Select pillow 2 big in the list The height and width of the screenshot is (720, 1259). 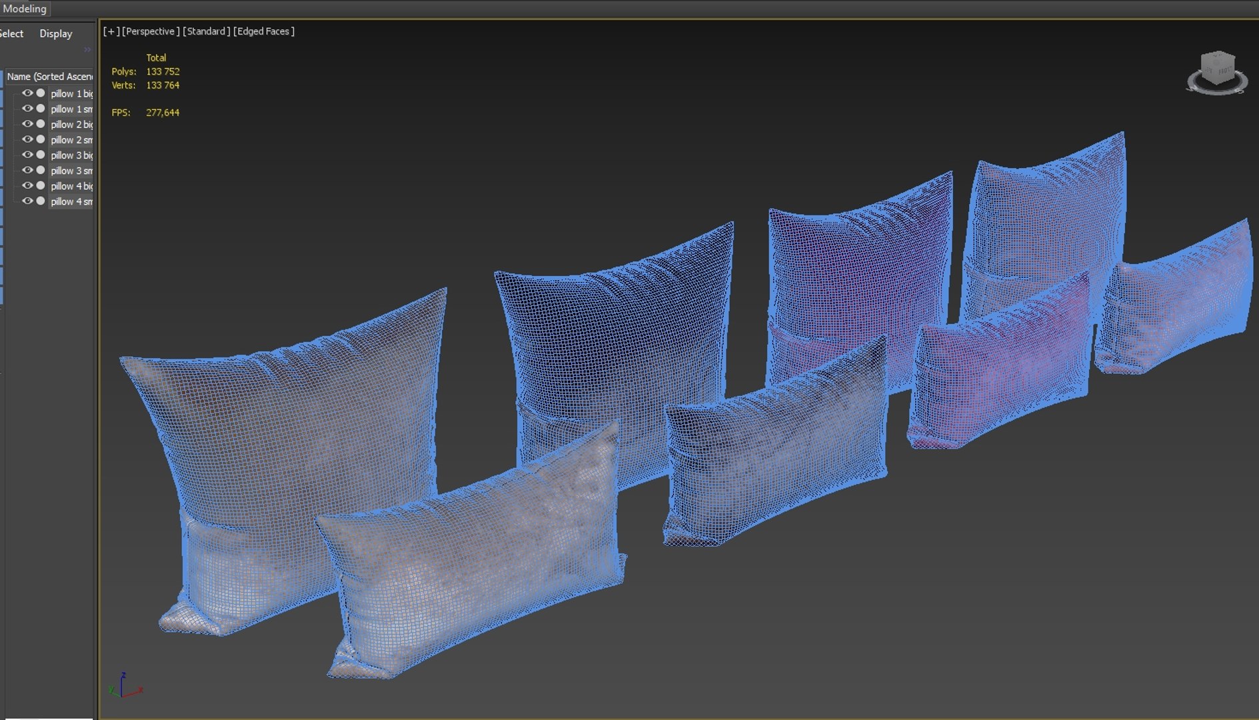click(71, 124)
